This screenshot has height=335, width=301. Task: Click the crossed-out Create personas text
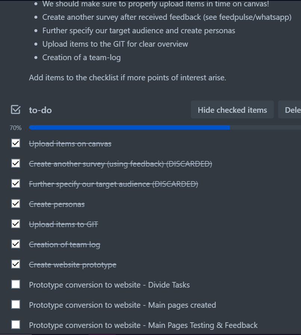point(56,204)
